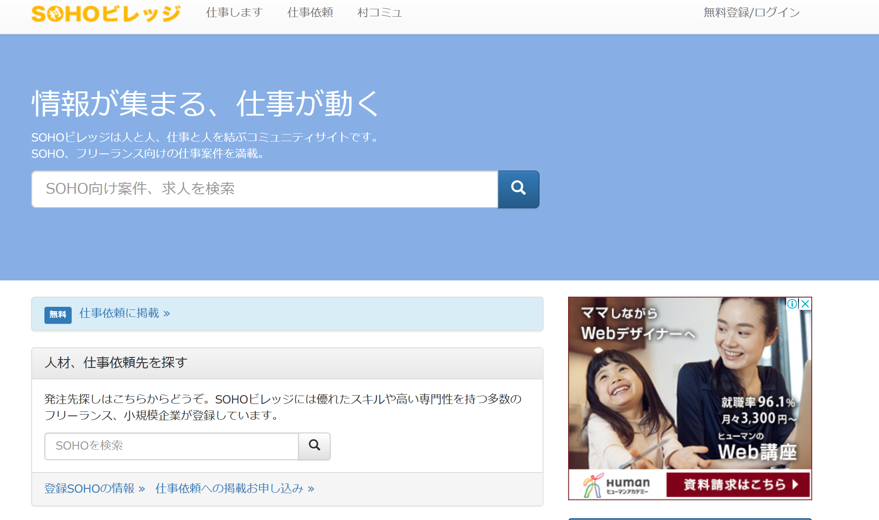Viewport: 879px width, 520px height.
Task: Open the 仕事依頼 menu item
Action: (x=310, y=12)
